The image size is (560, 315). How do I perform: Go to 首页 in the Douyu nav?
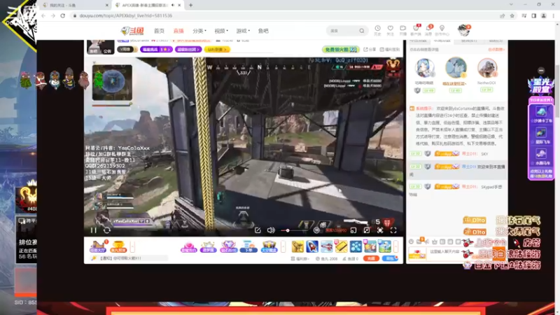coord(159,31)
